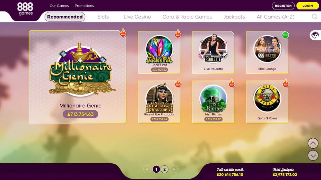Image resolution: width=321 pixels, height=180 pixels.
Task: Select page 1 in pagination
Action: [x=156, y=169]
